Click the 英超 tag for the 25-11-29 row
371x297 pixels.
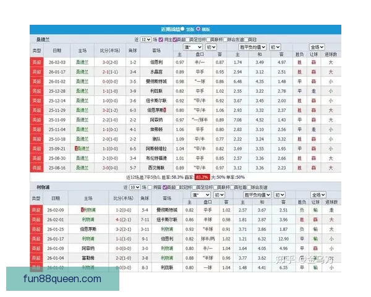[x=36, y=110]
